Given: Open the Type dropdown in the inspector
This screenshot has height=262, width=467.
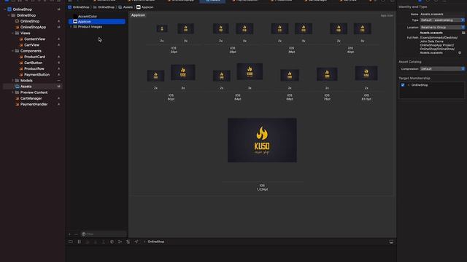Looking at the screenshot, I should tap(442, 20).
